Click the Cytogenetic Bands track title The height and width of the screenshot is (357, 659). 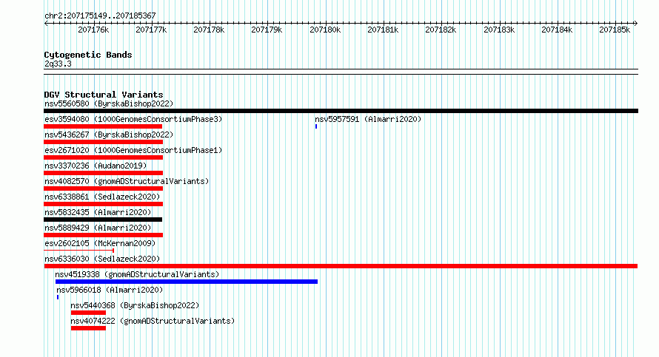[x=88, y=55]
